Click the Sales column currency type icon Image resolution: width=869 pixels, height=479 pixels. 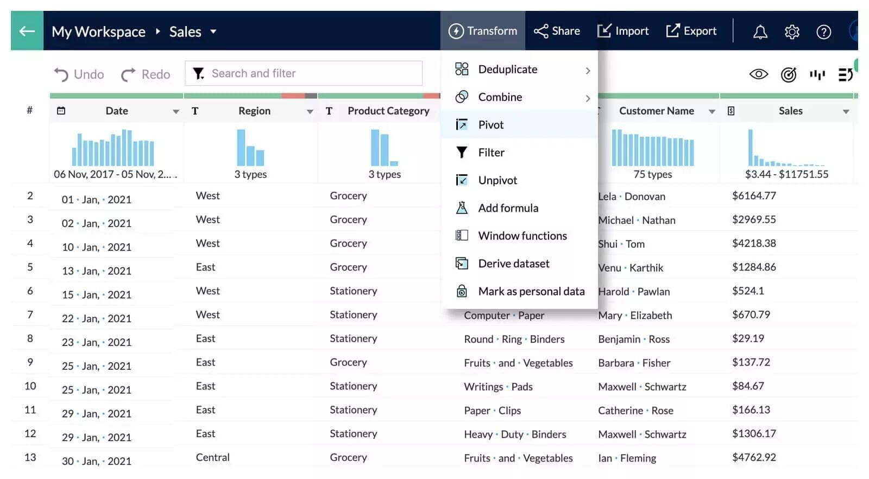[731, 111]
